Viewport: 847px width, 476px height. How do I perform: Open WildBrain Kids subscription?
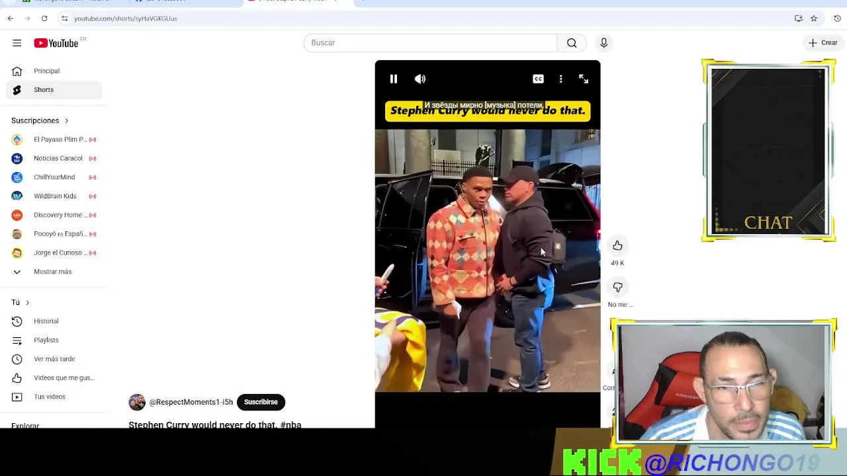click(54, 196)
